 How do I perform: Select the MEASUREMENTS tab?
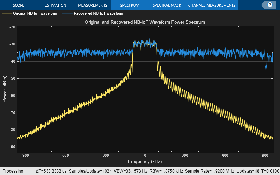coord(93,5)
